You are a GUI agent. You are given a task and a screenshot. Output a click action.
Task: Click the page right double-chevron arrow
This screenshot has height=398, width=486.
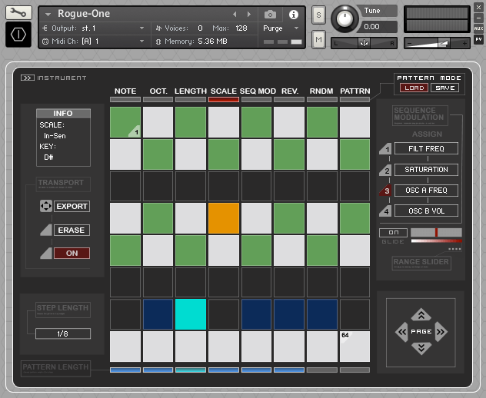pyautogui.click(x=440, y=332)
